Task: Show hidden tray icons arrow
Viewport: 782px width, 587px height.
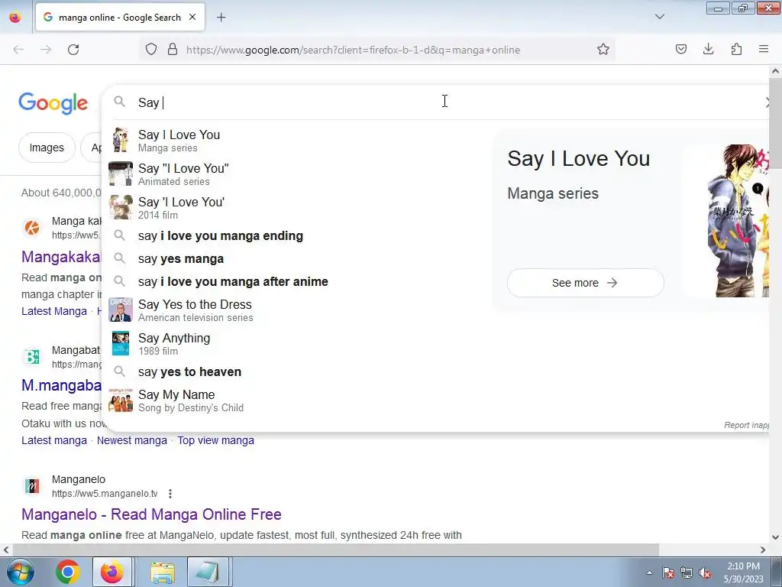Action: click(x=649, y=572)
